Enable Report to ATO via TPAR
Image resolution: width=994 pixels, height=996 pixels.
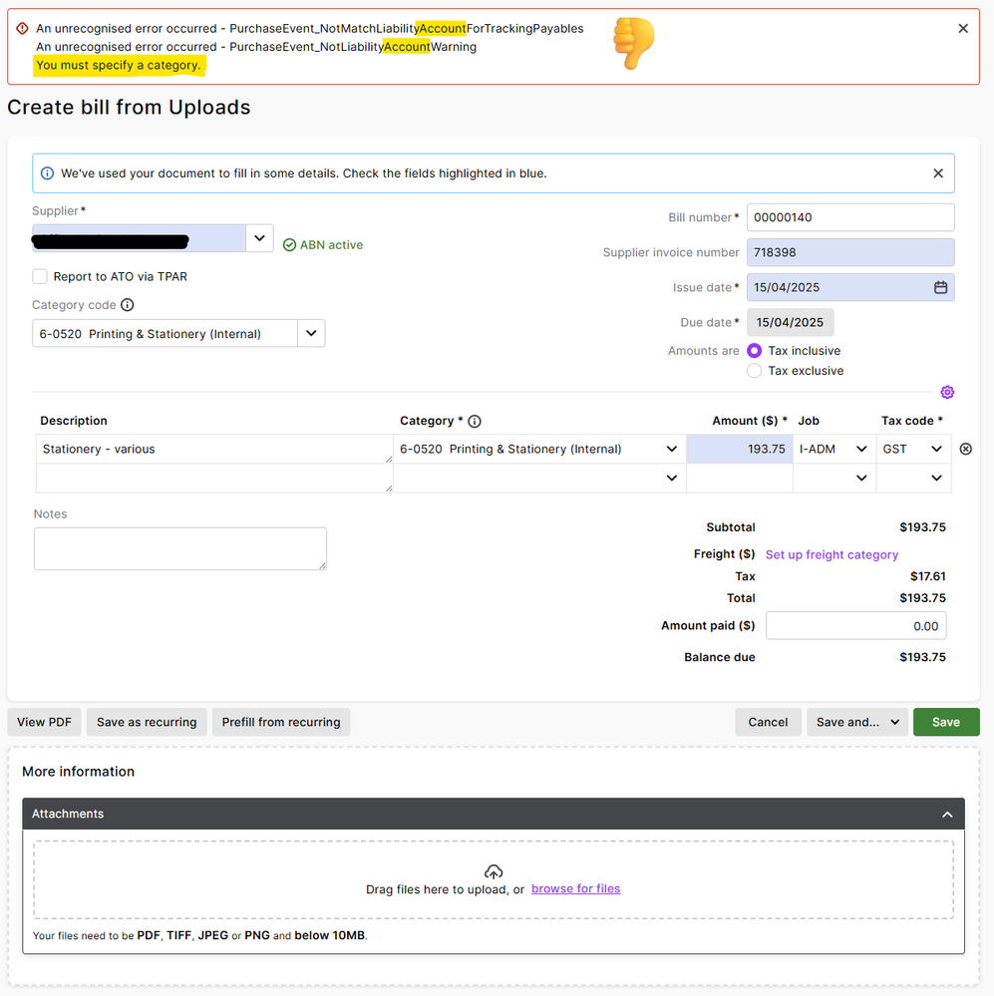click(40, 276)
